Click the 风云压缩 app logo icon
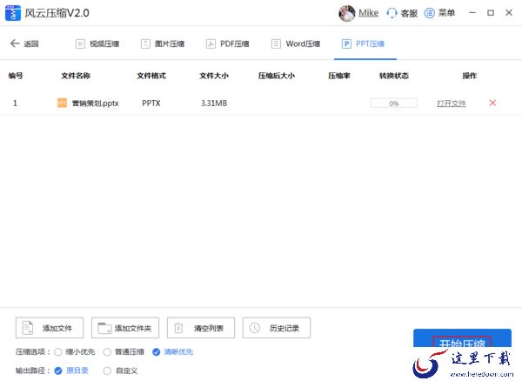Screen dimensions: 522x381 pos(13,13)
